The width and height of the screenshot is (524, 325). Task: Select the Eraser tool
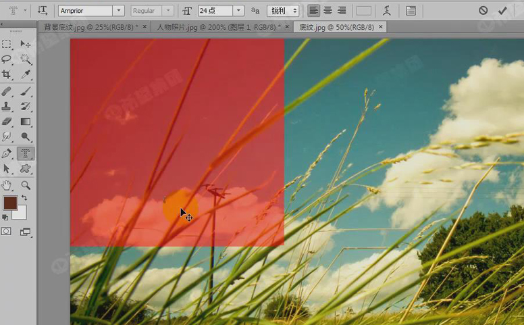point(7,122)
